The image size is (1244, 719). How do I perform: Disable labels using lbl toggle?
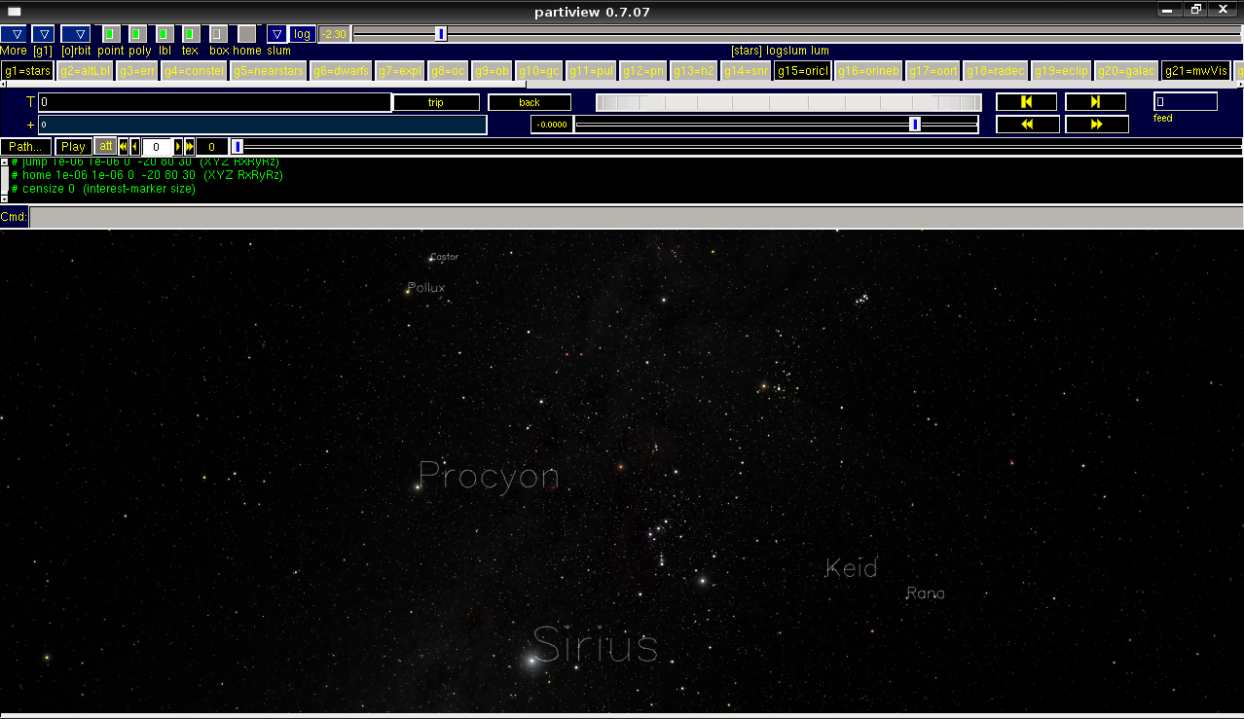click(x=165, y=34)
